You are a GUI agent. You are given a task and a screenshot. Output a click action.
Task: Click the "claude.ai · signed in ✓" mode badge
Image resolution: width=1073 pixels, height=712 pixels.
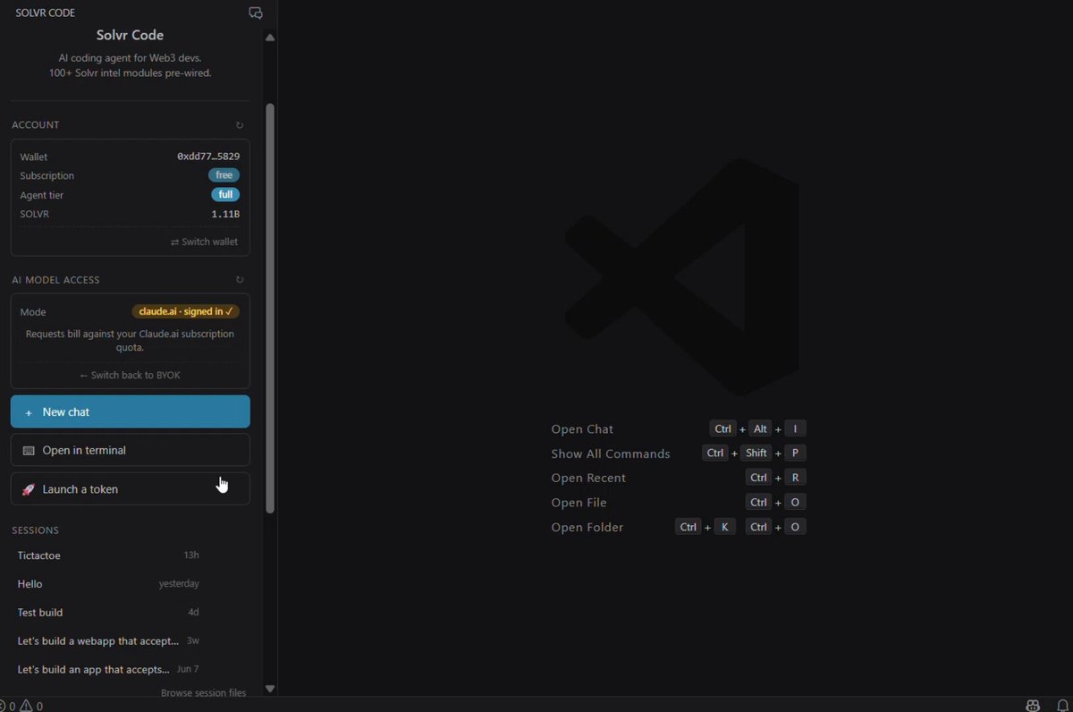[x=185, y=311]
